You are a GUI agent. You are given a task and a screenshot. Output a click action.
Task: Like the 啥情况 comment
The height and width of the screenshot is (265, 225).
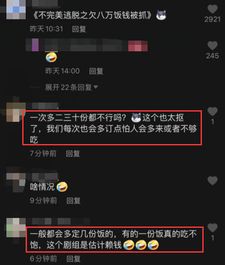pos(213,180)
